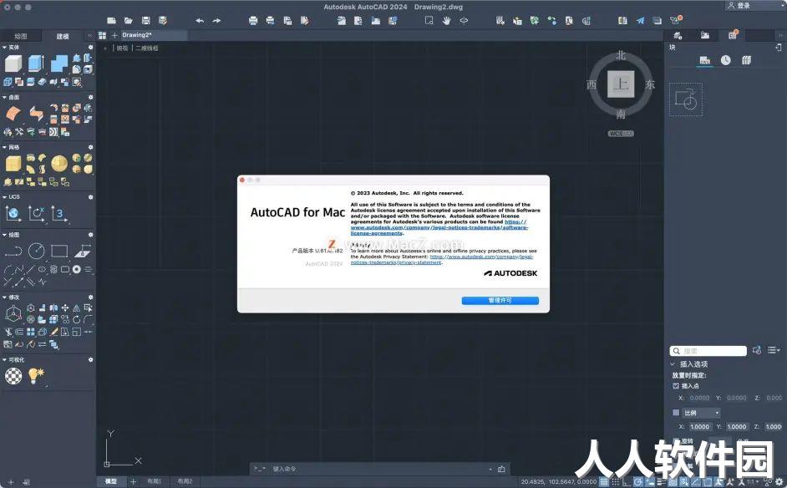Select the solid Union tool
This screenshot has width=787, height=488.
pos(59,64)
